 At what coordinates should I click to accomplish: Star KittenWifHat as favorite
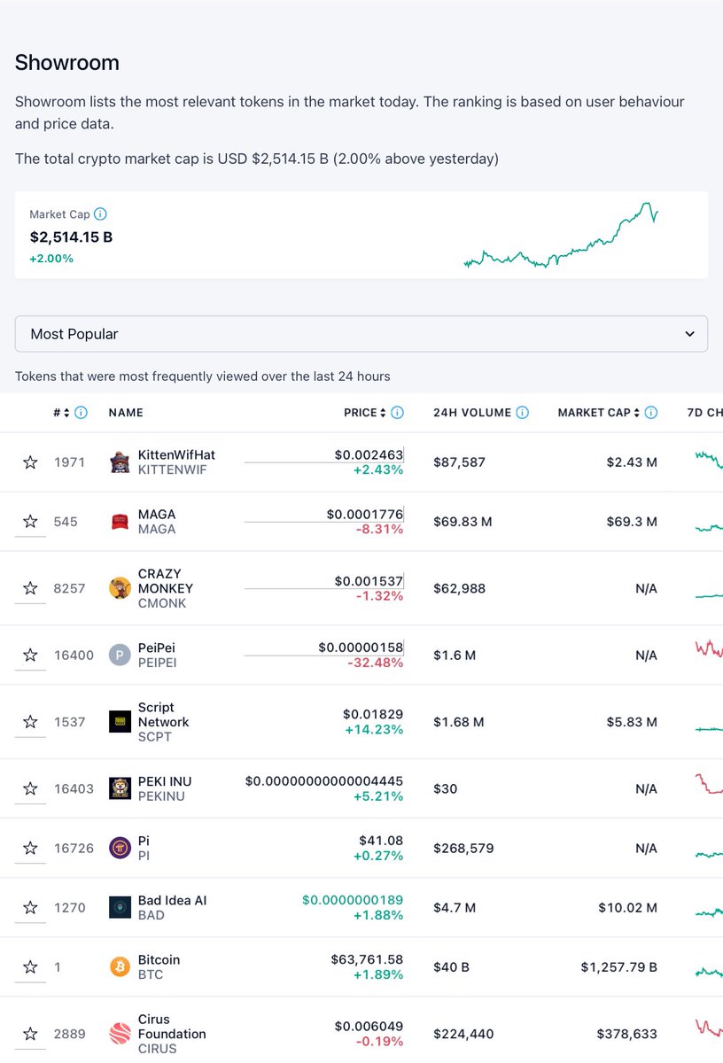click(30, 462)
